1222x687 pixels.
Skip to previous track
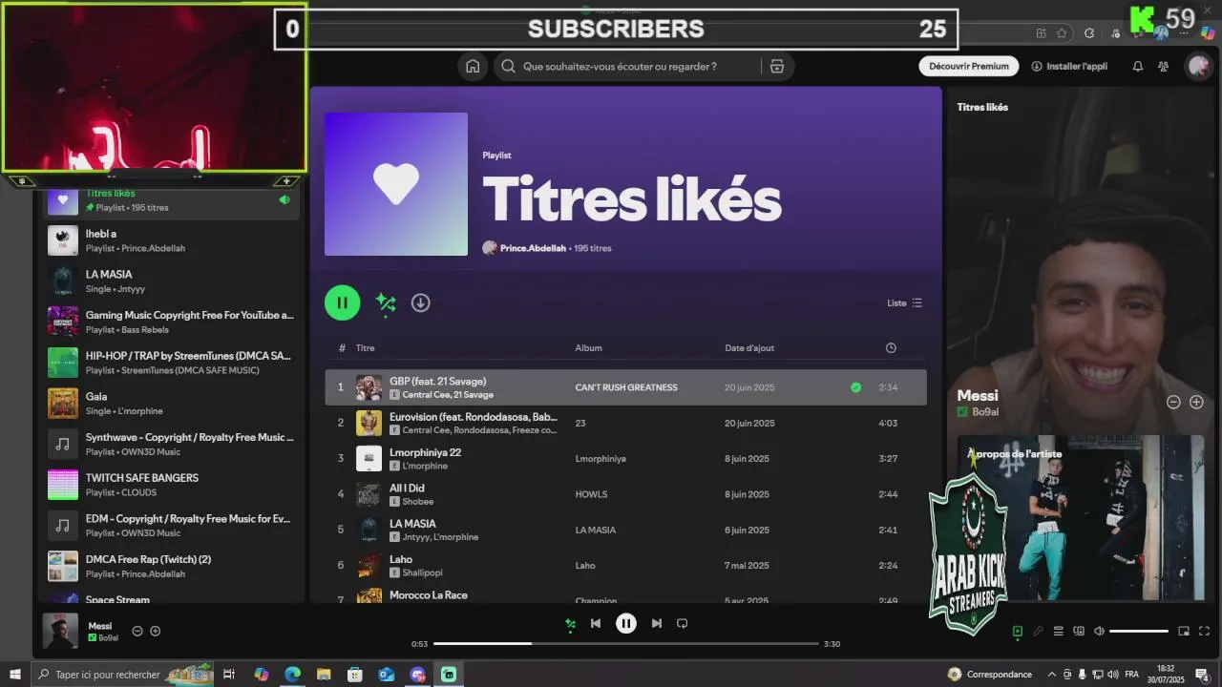click(x=596, y=623)
